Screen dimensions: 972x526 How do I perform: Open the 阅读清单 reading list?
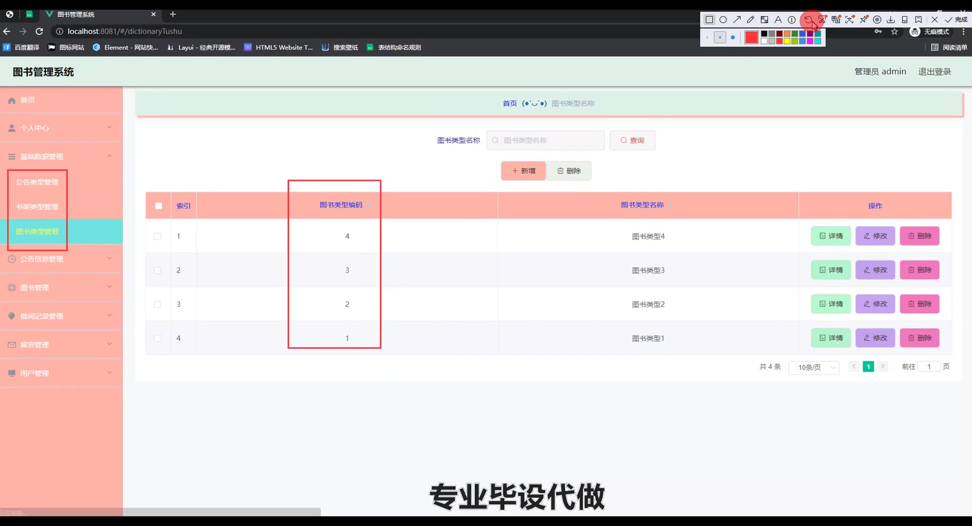click(x=949, y=48)
